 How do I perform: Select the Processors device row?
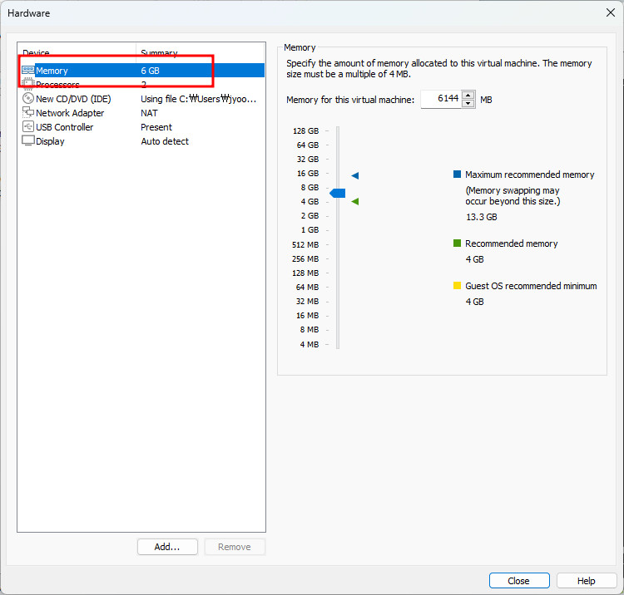141,85
